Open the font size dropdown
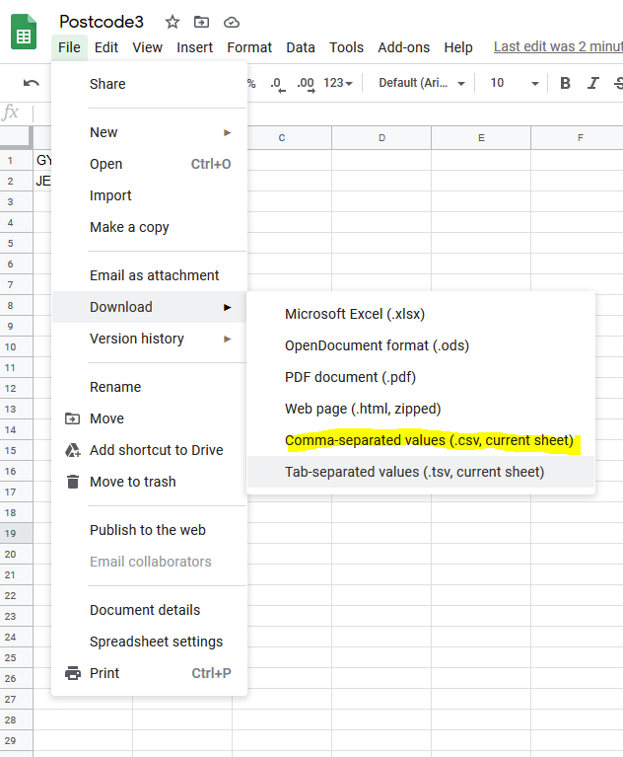Viewport: 623px width, 757px height. point(515,83)
